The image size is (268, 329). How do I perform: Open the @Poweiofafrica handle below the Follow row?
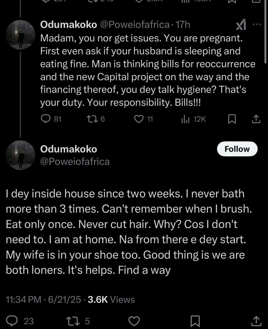point(75,161)
